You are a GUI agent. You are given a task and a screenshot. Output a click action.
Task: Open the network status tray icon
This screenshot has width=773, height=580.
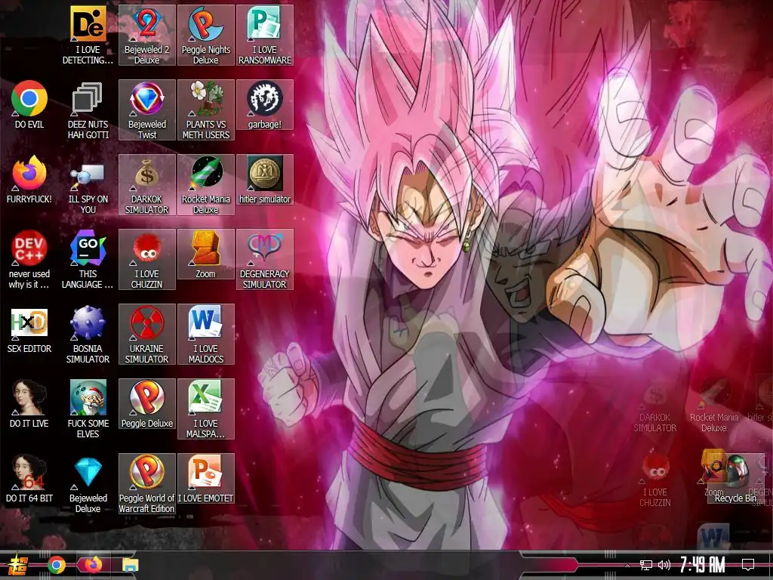[x=646, y=565]
